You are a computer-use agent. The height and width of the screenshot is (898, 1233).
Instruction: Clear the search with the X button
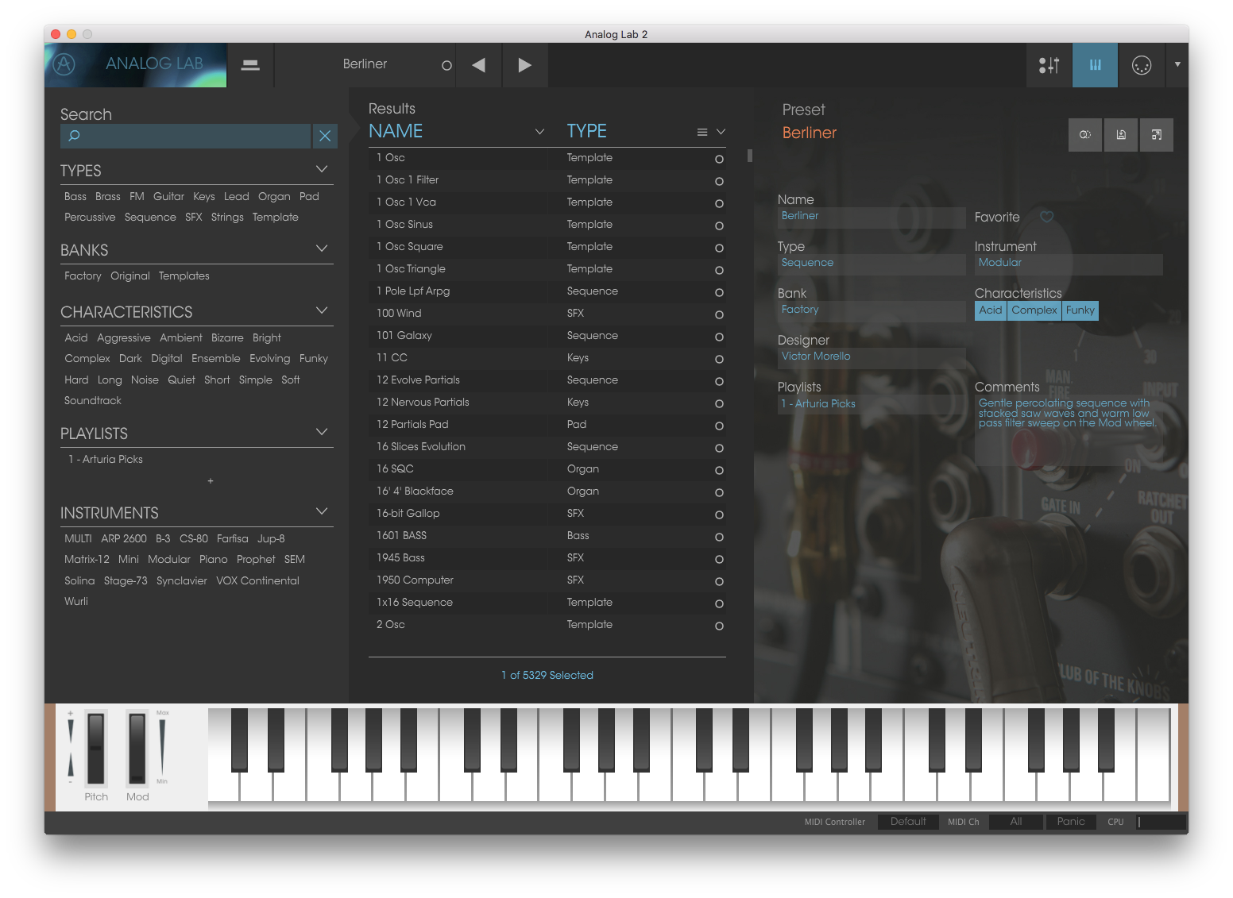[x=325, y=136]
